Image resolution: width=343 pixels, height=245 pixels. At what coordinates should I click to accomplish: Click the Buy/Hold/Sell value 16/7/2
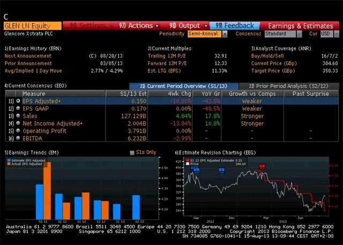coord(330,56)
